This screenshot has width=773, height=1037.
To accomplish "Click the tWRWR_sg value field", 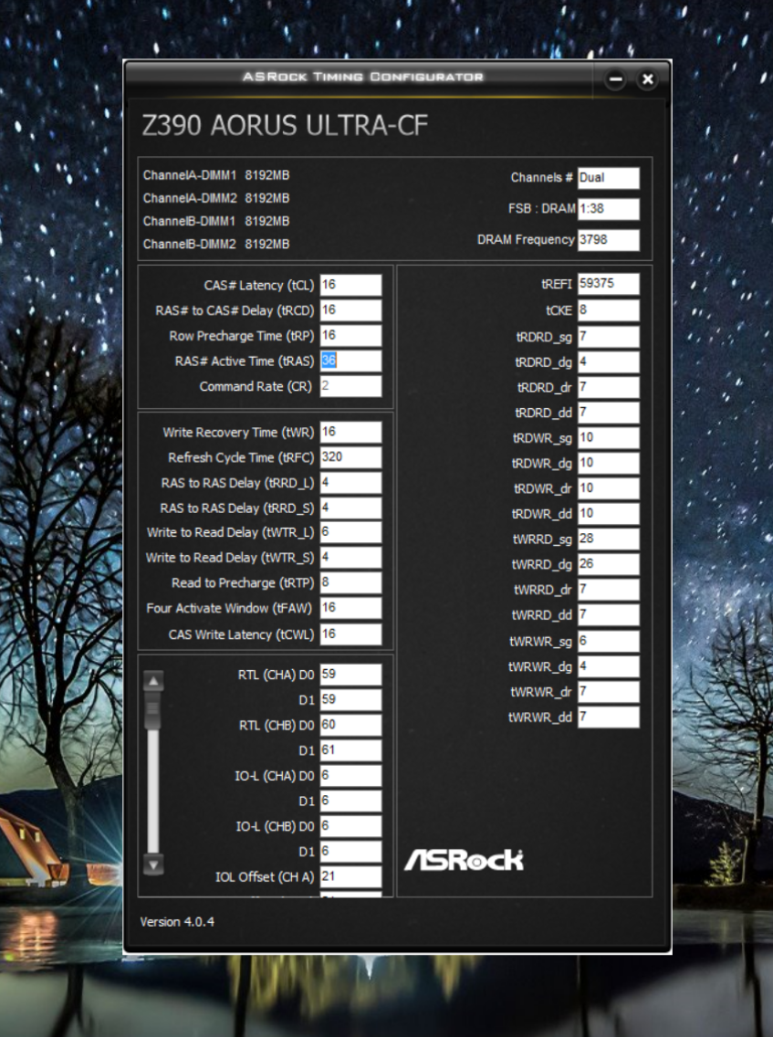I will [x=609, y=641].
